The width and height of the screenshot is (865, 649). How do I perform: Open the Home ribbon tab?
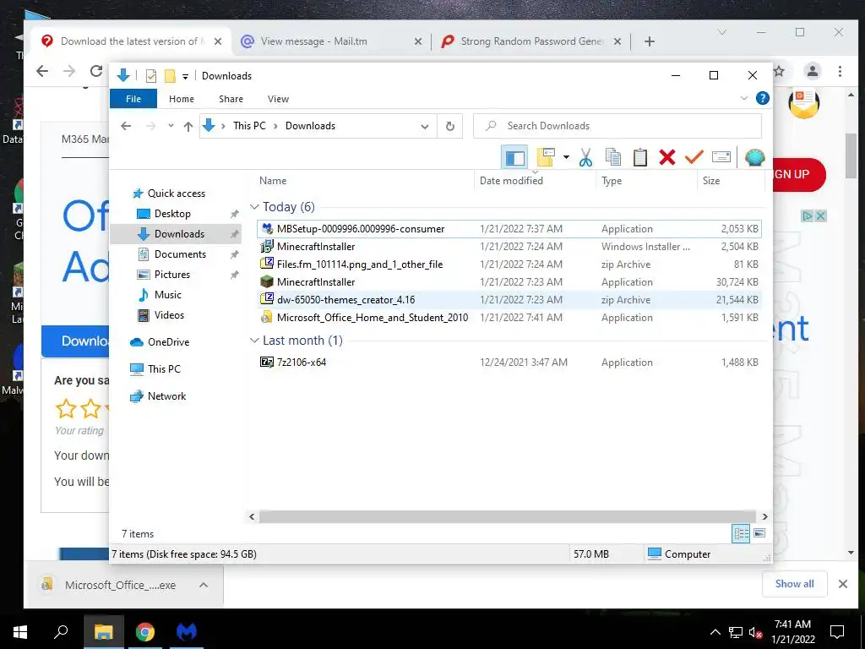click(182, 99)
